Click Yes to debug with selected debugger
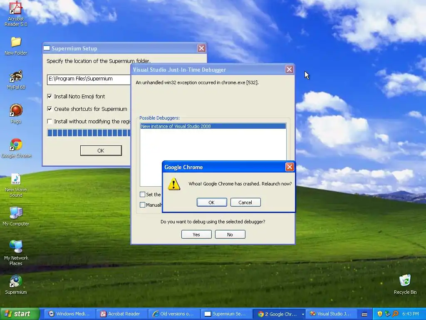426x320 pixels. click(x=196, y=235)
